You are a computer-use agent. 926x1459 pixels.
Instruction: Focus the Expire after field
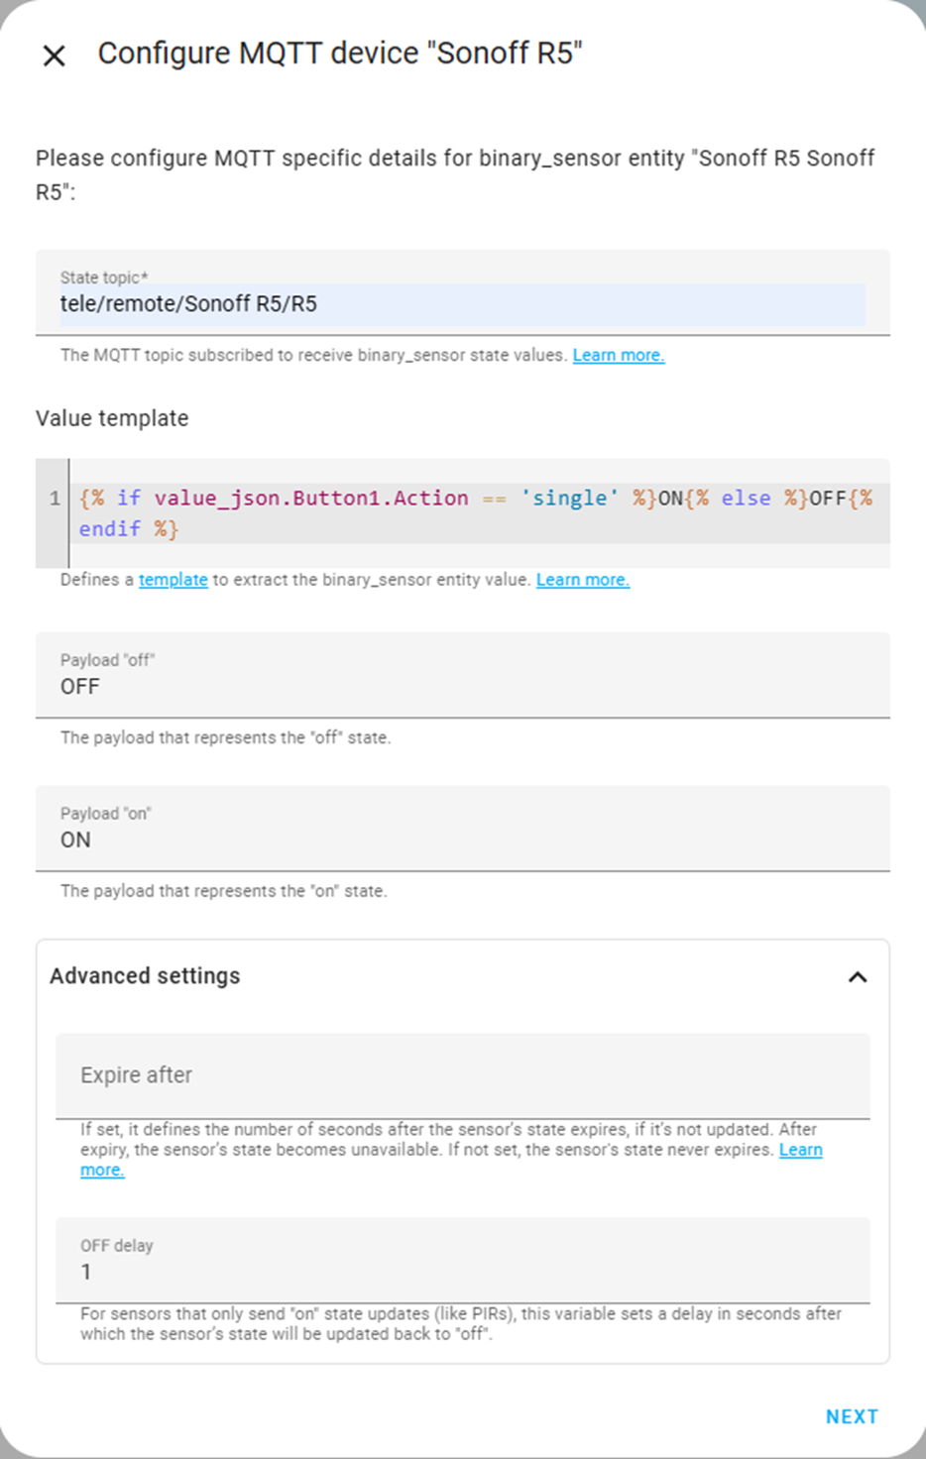[462, 1076]
